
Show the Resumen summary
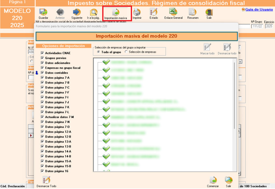tap(193, 12)
